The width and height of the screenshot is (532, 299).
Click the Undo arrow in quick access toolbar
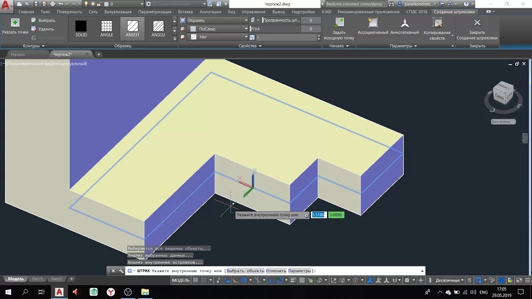pos(61,4)
